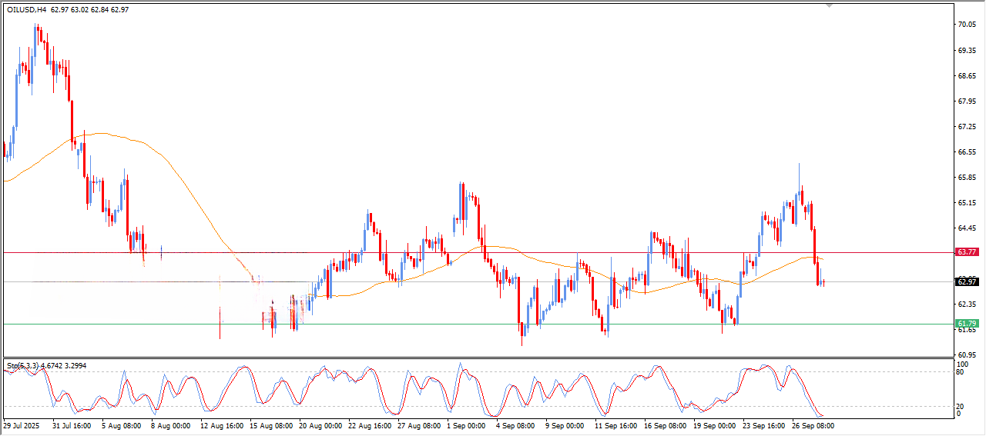This screenshot has width=986, height=436.
Task: Click the black 62.97 current price tag
Action: 966,281
